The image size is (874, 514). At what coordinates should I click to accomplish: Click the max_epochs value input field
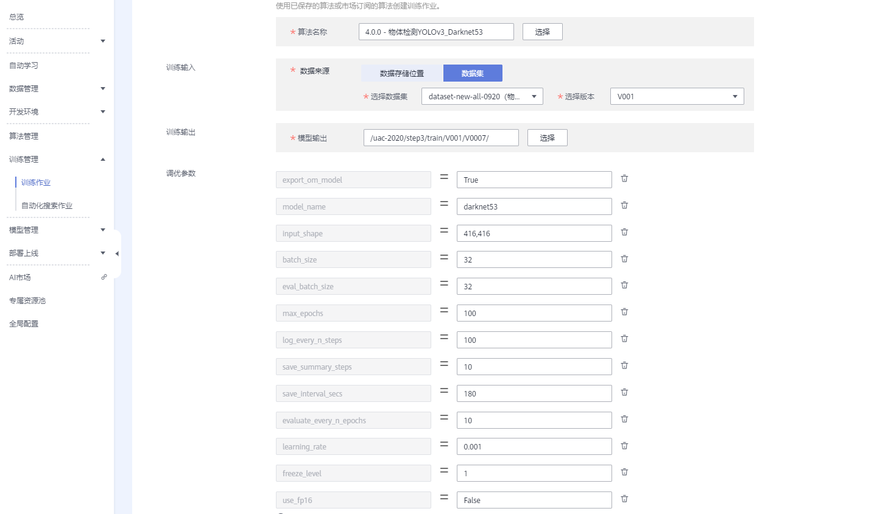pos(534,313)
